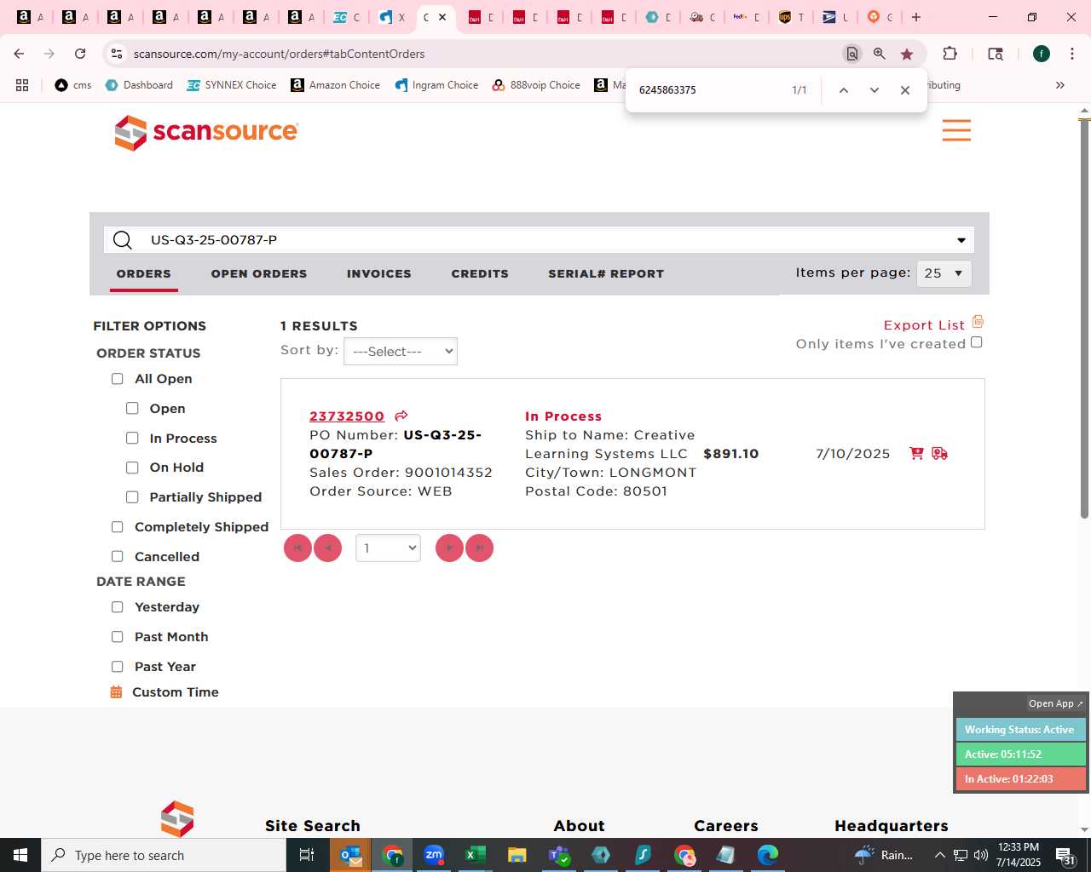Check the Open status filter
The height and width of the screenshot is (872, 1091).
pos(132,409)
